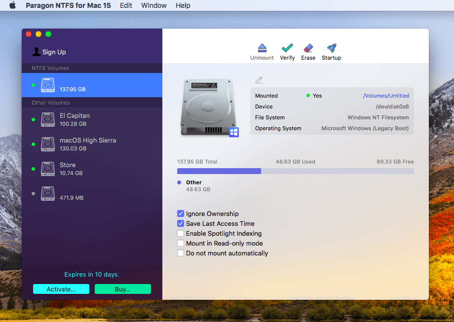
Task: Open the Window menu
Action: tap(153, 5)
